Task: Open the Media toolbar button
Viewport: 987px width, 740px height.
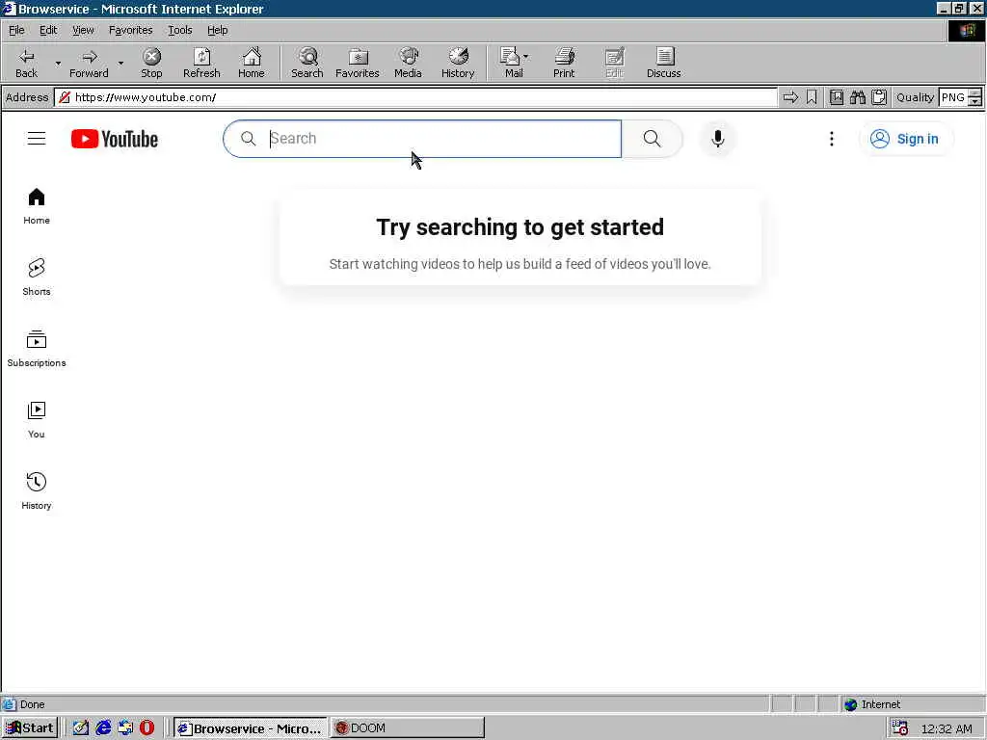Action: coord(408,63)
